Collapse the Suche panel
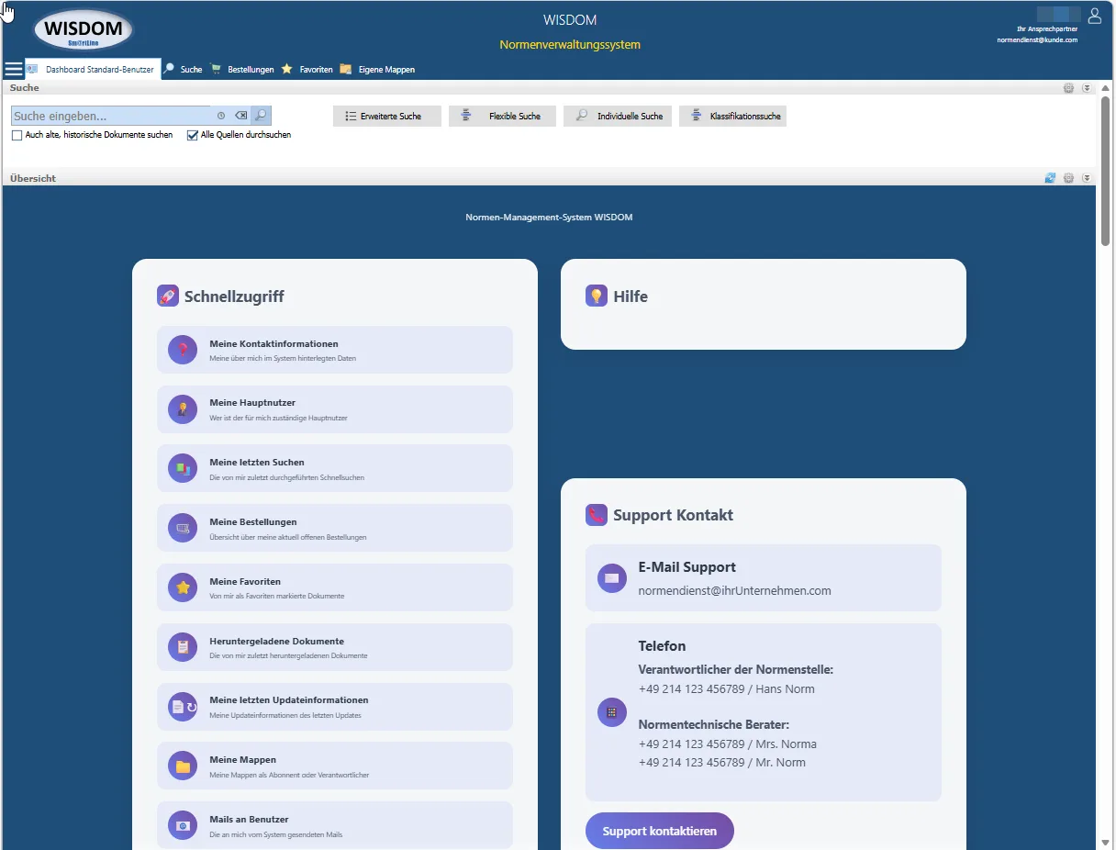Image resolution: width=1116 pixels, height=850 pixels. tap(1087, 88)
